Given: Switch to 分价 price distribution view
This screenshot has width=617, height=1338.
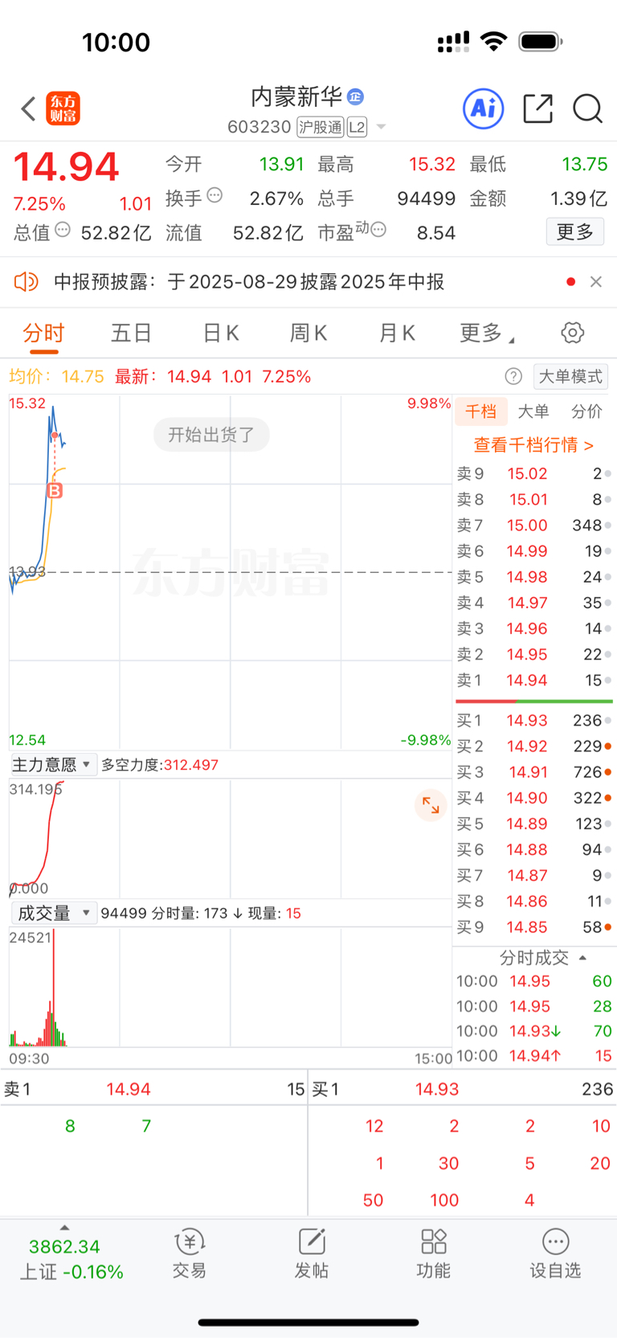Looking at the screenshot, I should pyautogui.click(x=586, y=411).
